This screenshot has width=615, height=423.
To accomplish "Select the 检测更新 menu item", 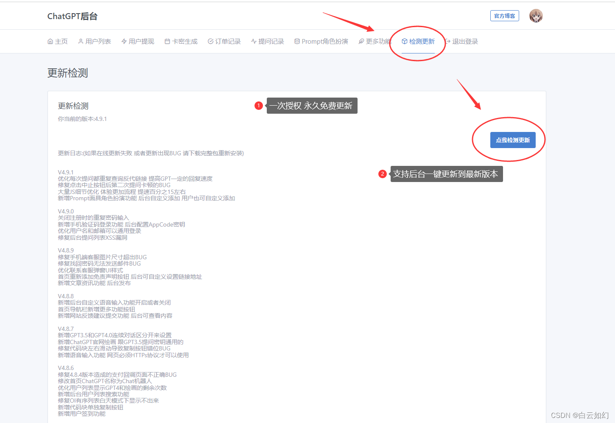I will click(x=418, y=42).
